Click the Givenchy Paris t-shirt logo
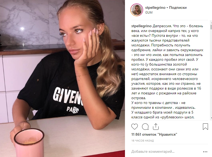 pyautogui.click(x=68, y=99)
